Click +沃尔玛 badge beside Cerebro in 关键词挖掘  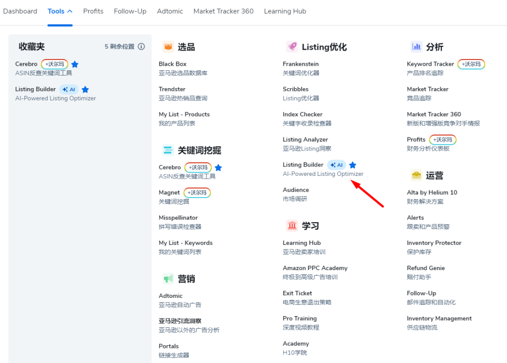tap(198, 167)
